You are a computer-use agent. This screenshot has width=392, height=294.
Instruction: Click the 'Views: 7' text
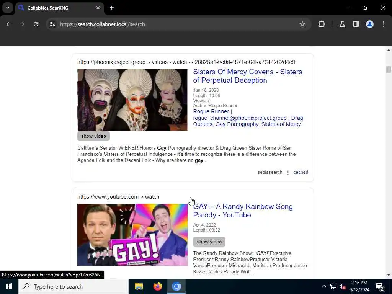(x=201, y=101)
